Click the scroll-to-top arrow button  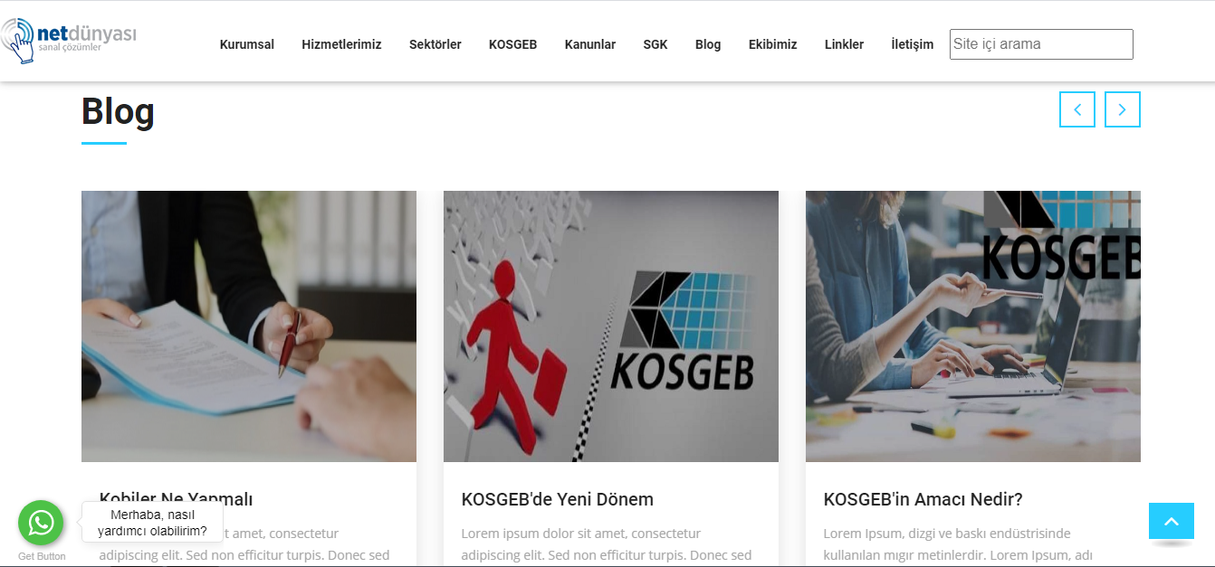[1172, 521]
